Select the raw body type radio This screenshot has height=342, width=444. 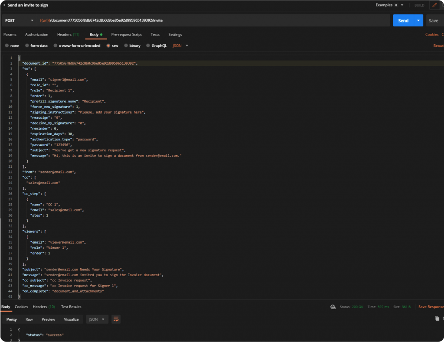[x=108, y=46]
